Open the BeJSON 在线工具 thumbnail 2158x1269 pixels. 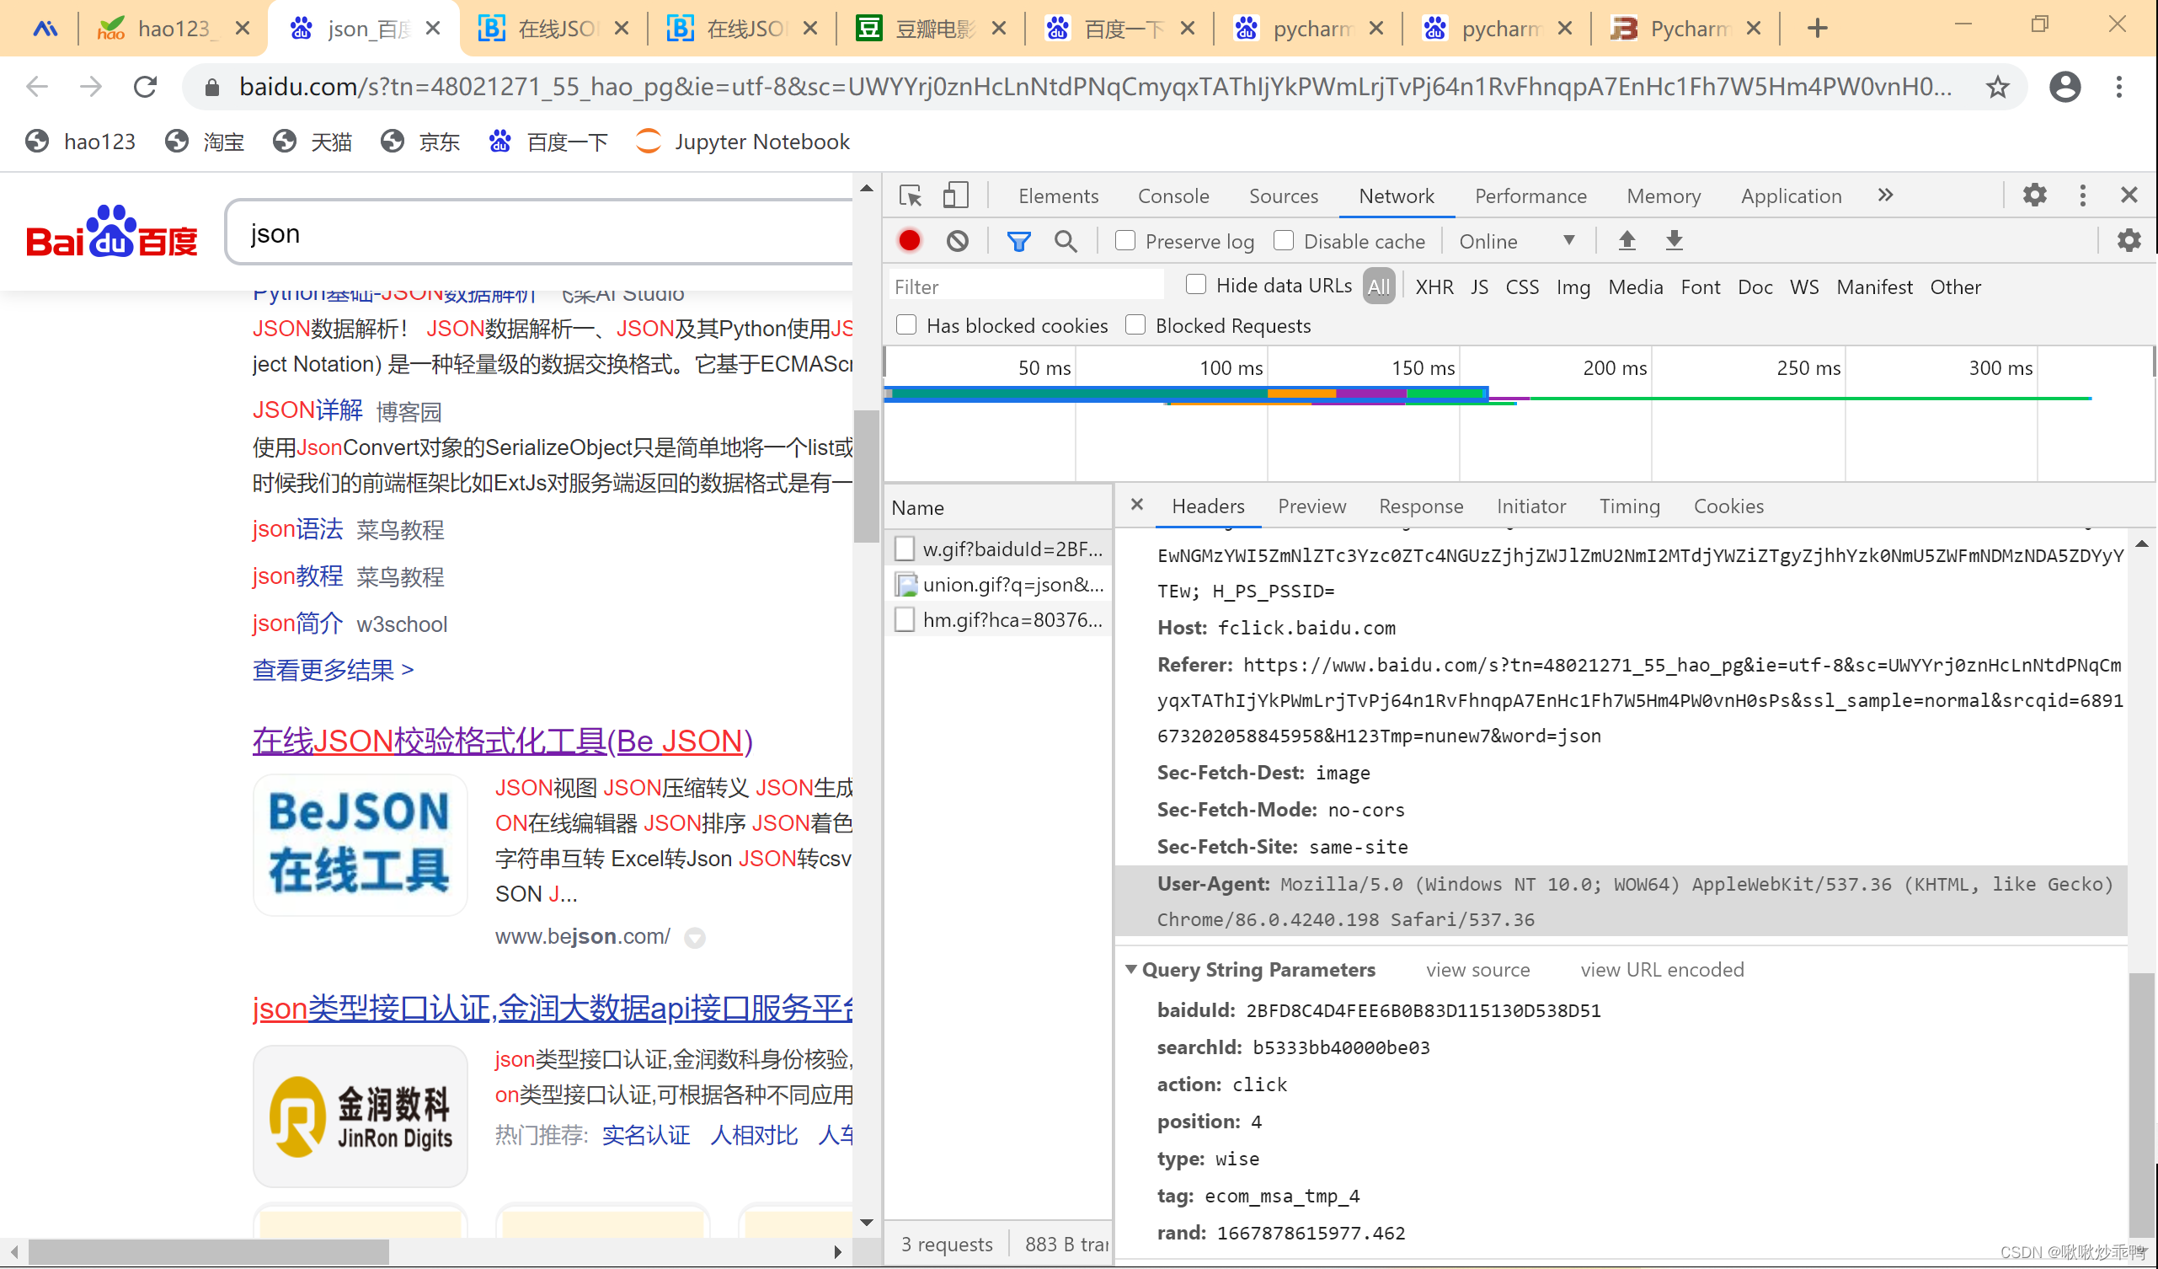point(361,845)
